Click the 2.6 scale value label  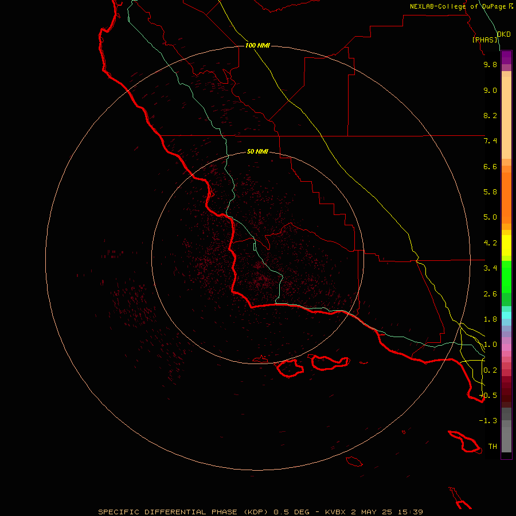(x=490, y=294)
